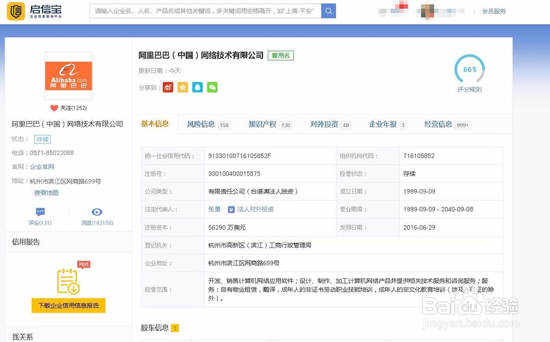The width and height of the screenshot is (550, 342).
Task: Click the 曾用名 tag
Action: click(280, 56)
